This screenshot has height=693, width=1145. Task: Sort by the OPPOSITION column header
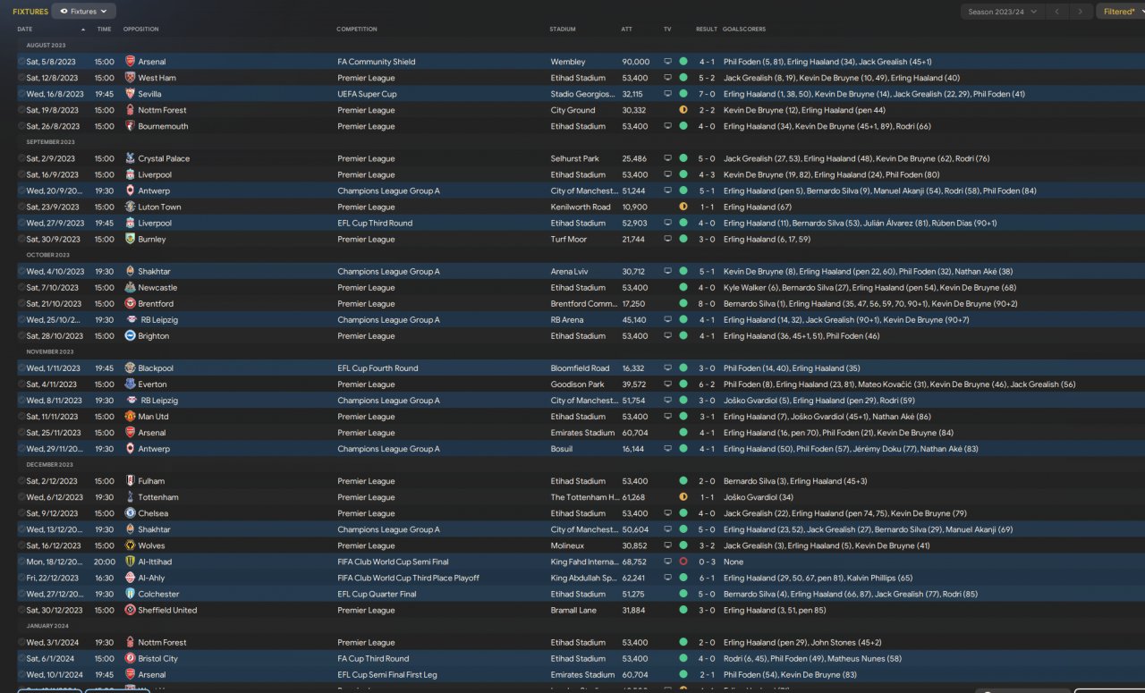[140, 30]
